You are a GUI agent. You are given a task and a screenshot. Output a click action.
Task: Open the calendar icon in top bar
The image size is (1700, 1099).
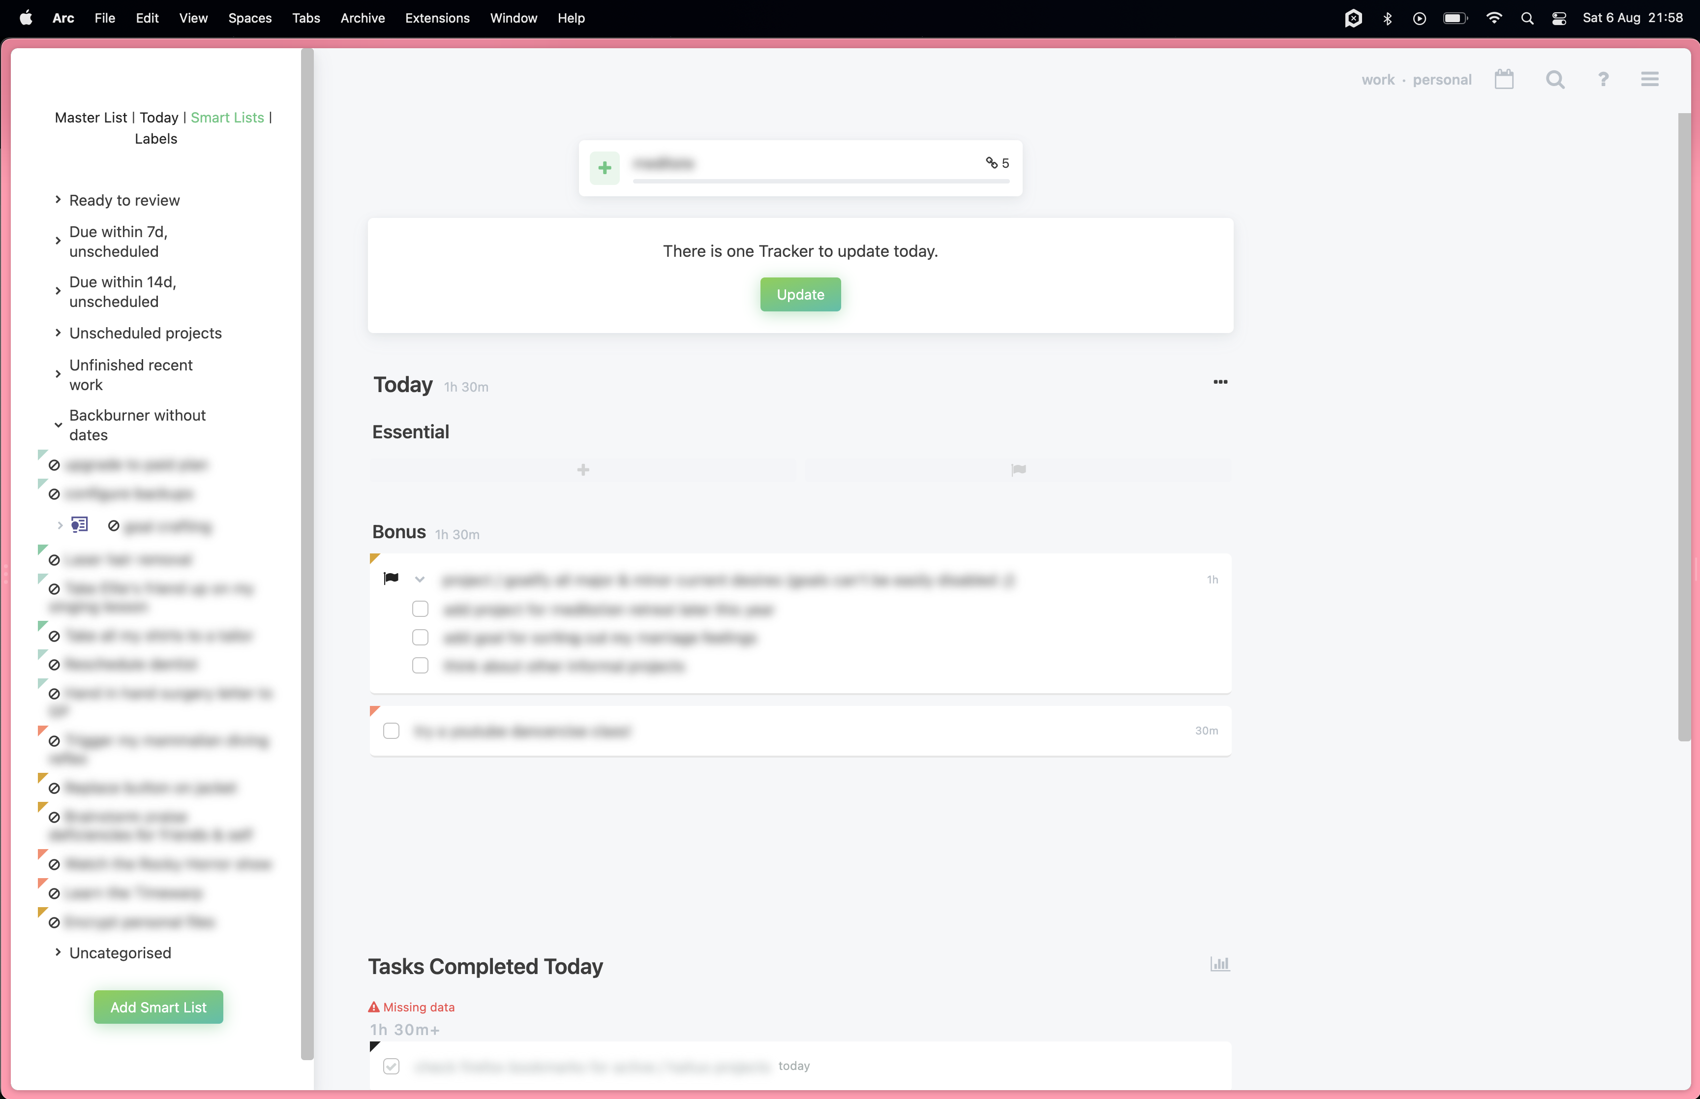pos(1504,79)
